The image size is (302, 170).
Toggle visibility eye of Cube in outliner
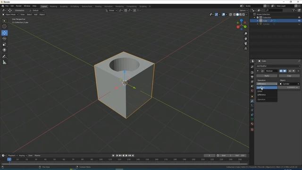click(299, 21)
